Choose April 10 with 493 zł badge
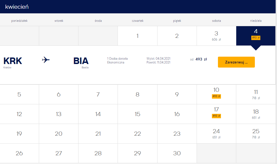This screenshot has height=164, width=277. [x=216, y=94]
